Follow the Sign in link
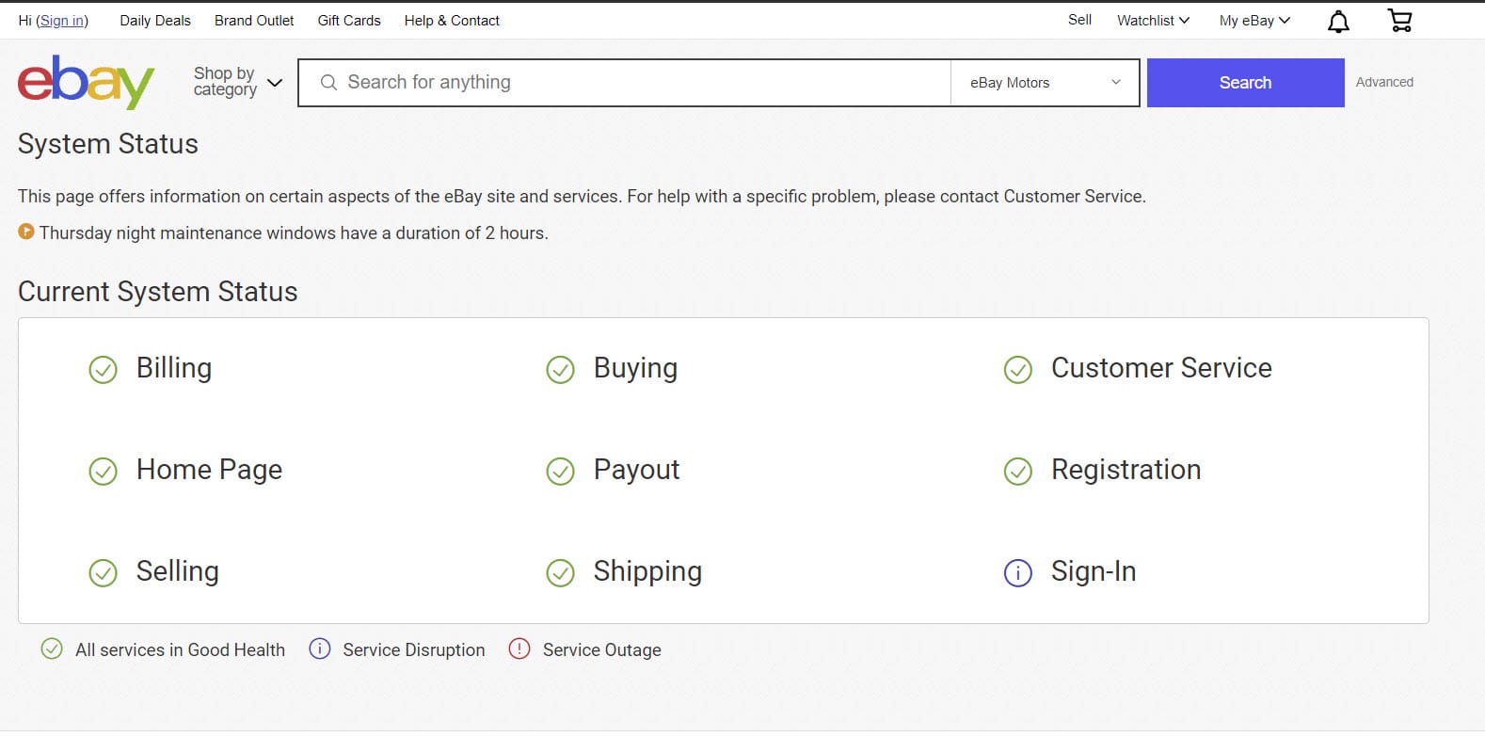This screenshot has height=737, width=1485. 62,21
